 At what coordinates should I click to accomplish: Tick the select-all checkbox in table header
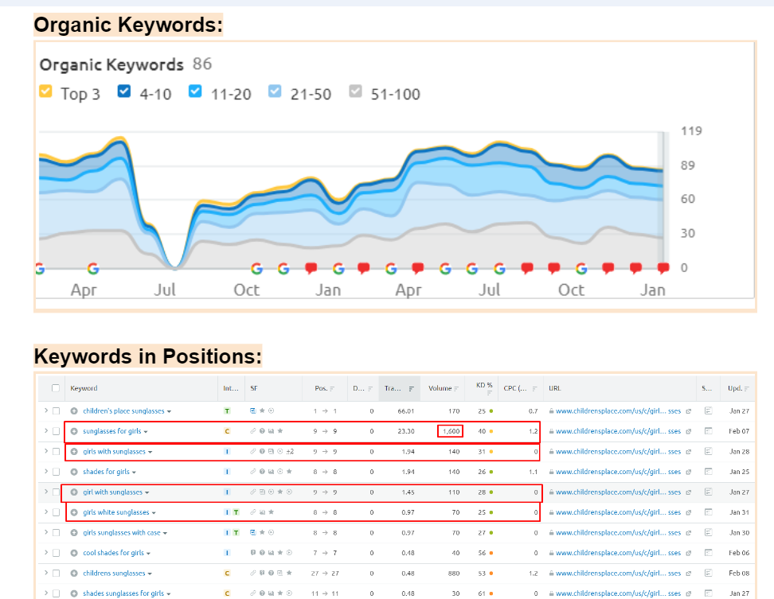click(x=56, y=388)
